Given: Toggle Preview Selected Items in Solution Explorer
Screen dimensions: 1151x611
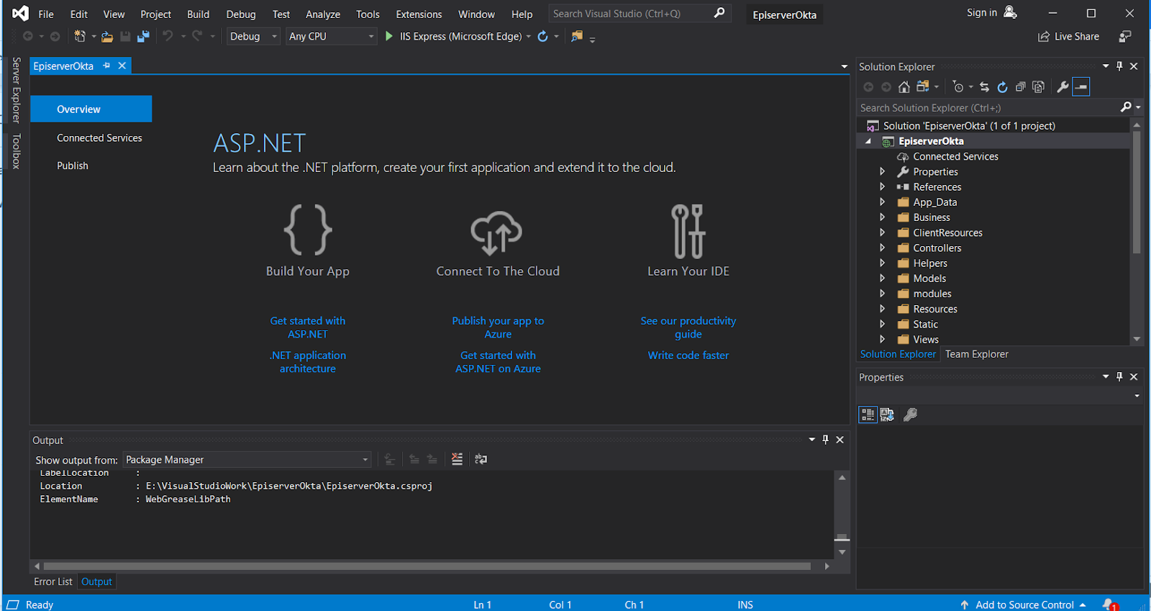Looking at the screenshot, I should tap(1081, 87).
